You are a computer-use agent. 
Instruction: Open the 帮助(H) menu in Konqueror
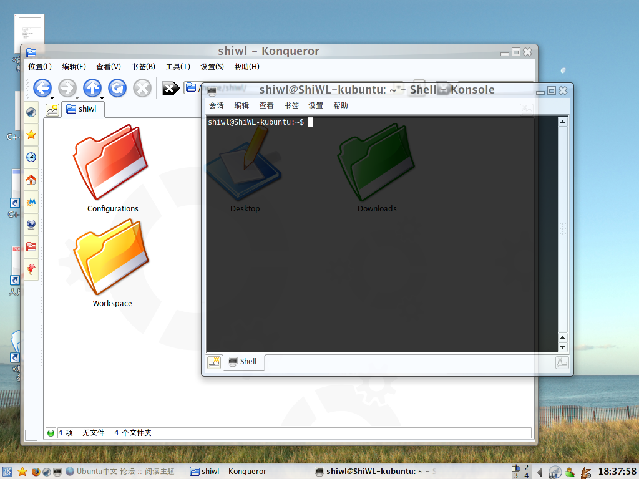click(x=246, y=67)
